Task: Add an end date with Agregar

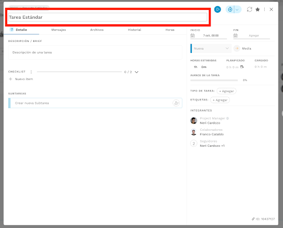Action: [254, 35]
